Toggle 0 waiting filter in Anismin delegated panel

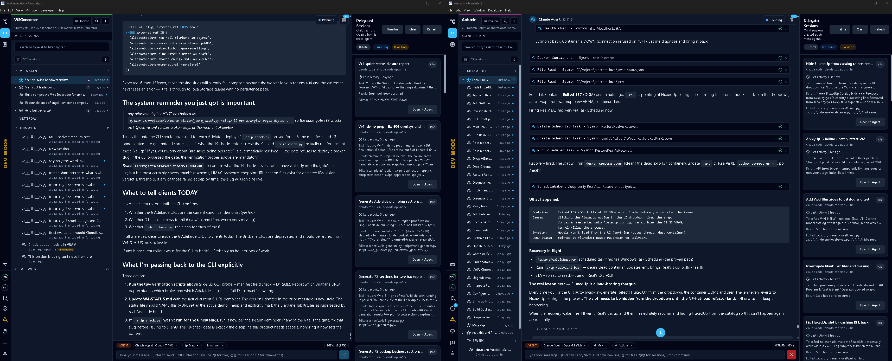coord(848,47)
